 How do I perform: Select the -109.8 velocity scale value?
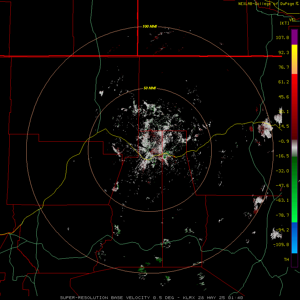(x=281, y=245)
